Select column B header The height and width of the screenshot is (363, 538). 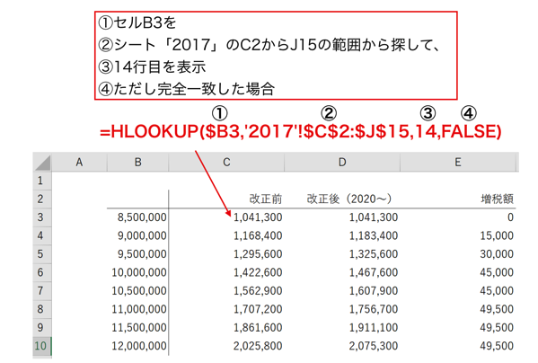click(138, 162)
